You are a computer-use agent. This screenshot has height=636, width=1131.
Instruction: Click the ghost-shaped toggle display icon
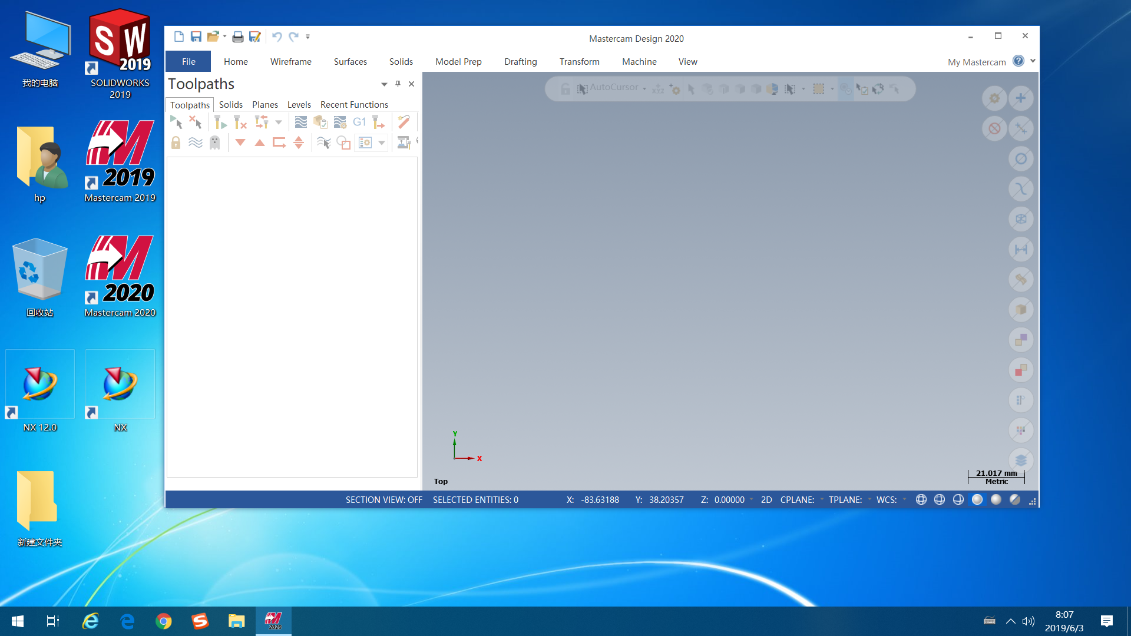(214, 143)
